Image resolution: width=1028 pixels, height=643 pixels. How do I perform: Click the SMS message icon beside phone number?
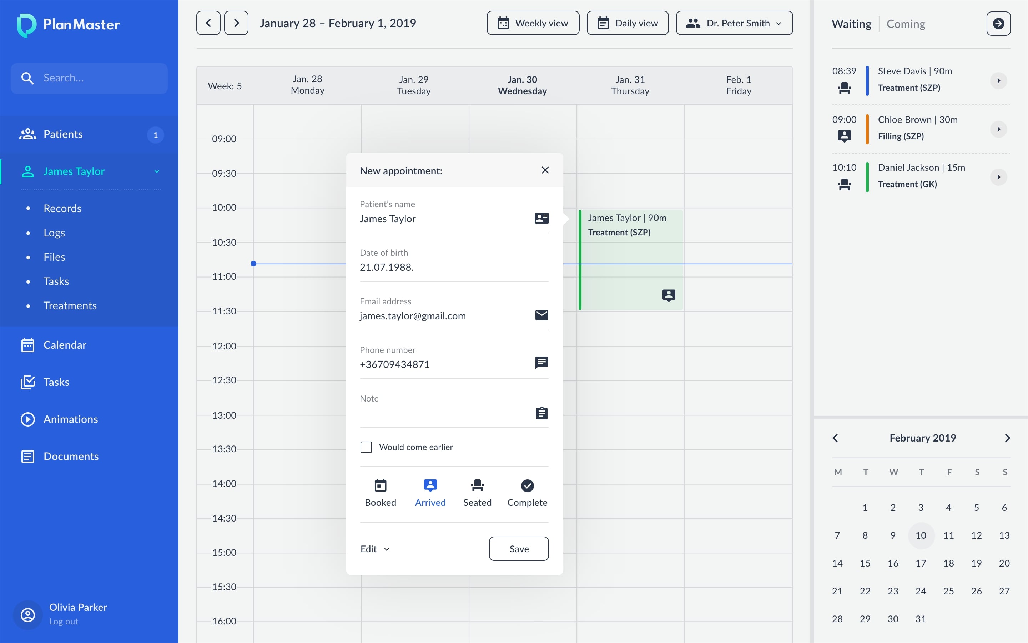coord(541,363)
